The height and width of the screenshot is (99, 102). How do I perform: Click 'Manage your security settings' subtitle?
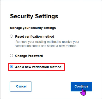[x=33, y=28]
